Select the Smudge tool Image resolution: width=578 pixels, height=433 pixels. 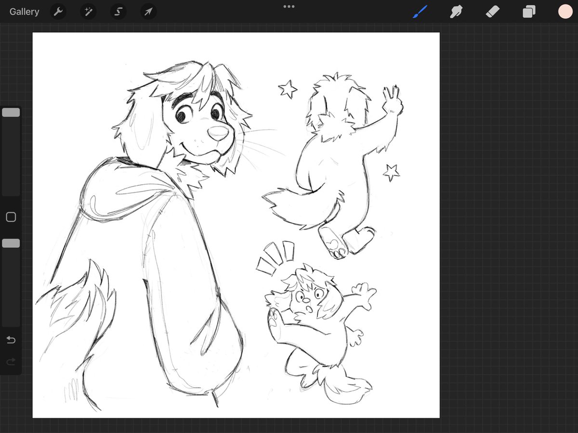click(456, 12)
